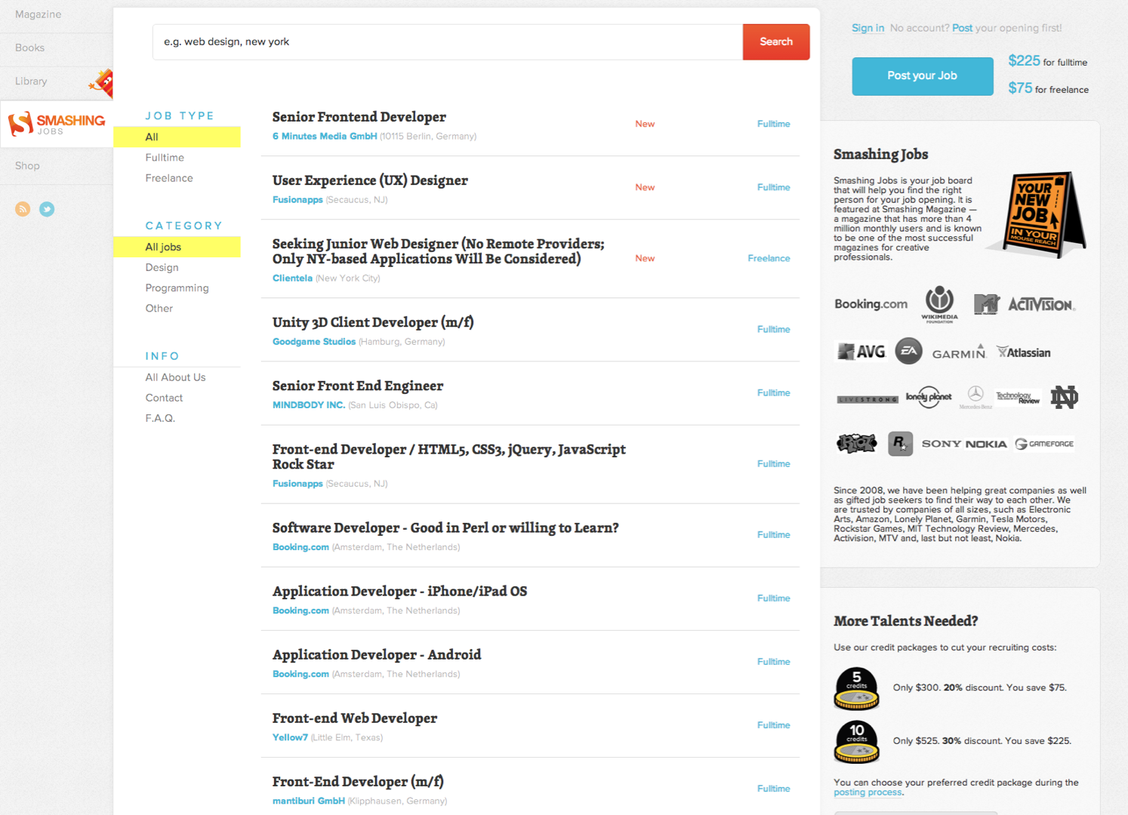1128x815 pixels.
Task: Click the AVG logo
Action: [861, 352]
